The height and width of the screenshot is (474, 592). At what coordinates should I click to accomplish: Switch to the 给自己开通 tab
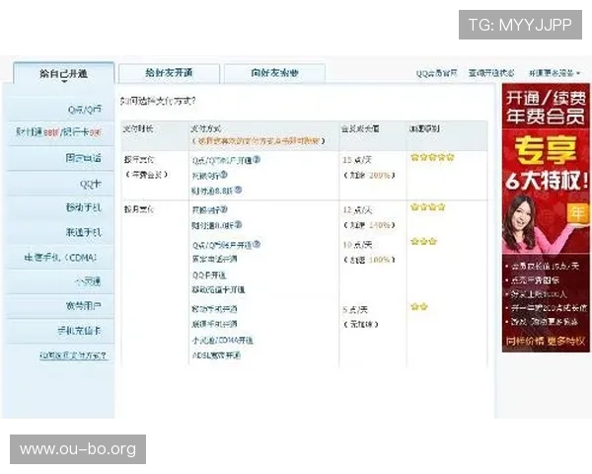[x=63, y=73]
